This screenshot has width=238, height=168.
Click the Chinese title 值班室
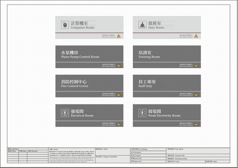point(154,23)
